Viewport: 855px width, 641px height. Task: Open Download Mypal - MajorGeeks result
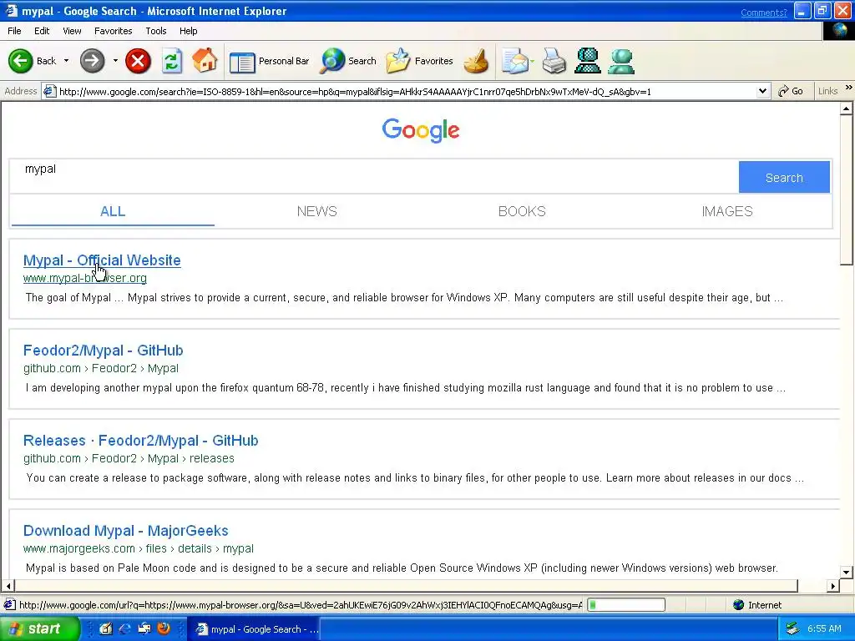point(125,530)
